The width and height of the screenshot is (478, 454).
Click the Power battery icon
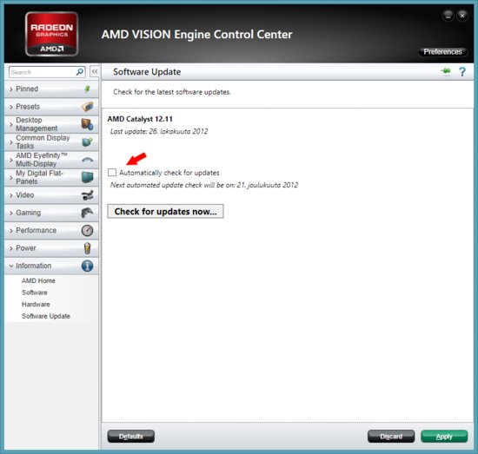[87, 248]
